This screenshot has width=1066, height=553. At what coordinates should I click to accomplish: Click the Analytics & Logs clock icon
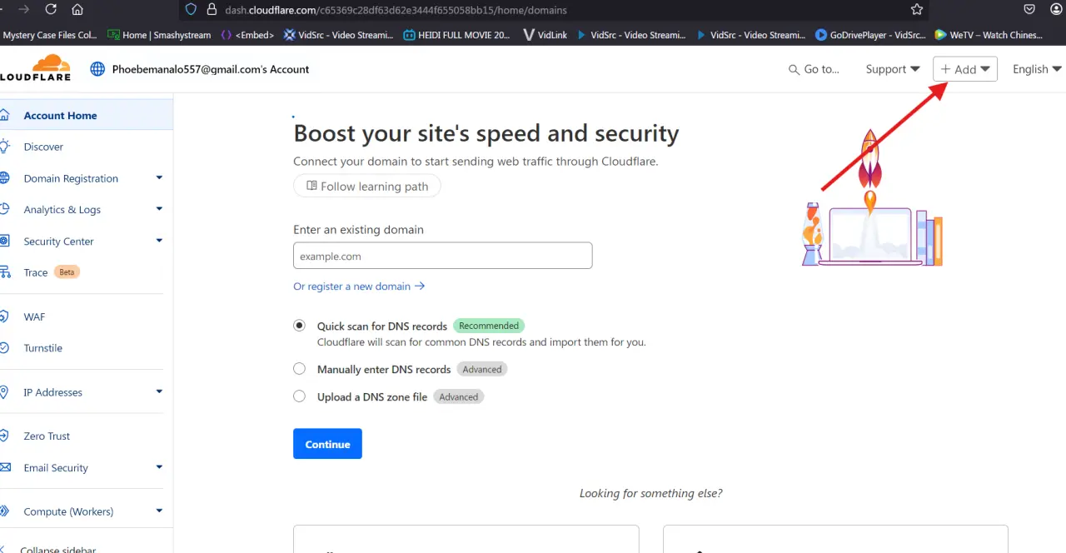4,209
